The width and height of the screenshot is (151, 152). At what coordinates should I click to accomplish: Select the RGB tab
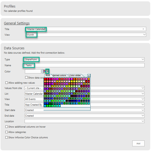click(48, 75)
